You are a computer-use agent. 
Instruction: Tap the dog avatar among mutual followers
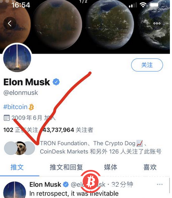[21, 148]
